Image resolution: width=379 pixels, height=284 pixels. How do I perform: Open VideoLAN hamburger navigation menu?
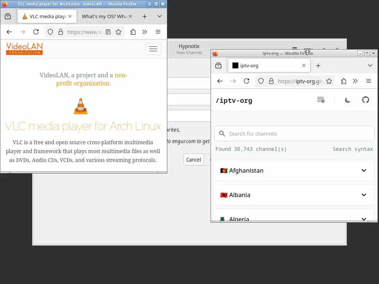153,49
